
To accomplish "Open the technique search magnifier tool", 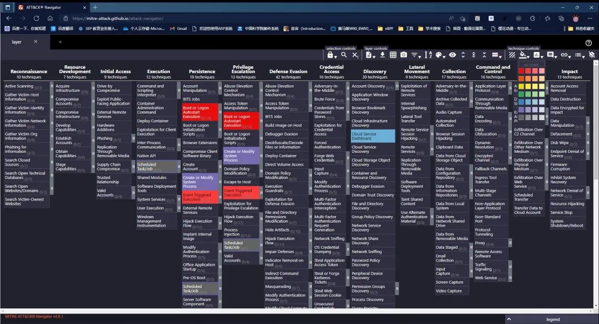I will (344, 55).
